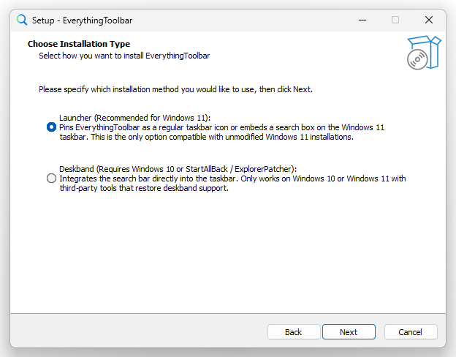Select the Launcher installation radio button
Viewport: 456px width, 357px height.
[x=51, y=127]
